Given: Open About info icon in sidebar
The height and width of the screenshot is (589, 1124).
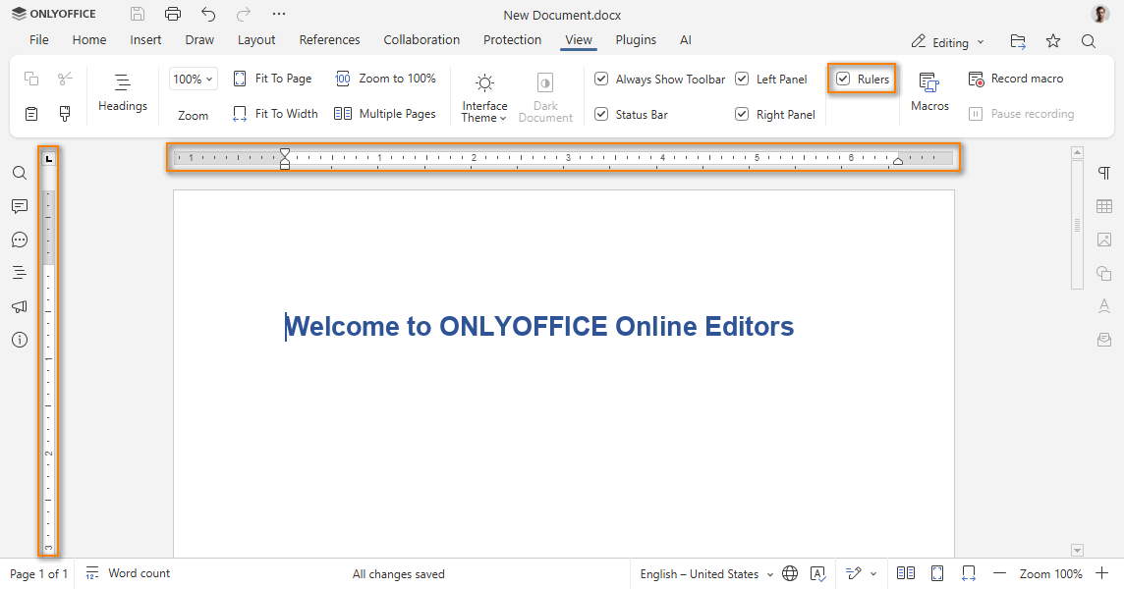Looking at the screenshot, I should tap(20, 340).
